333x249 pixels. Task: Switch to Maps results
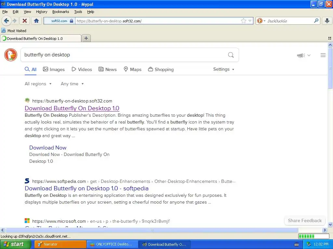[133, 69]
